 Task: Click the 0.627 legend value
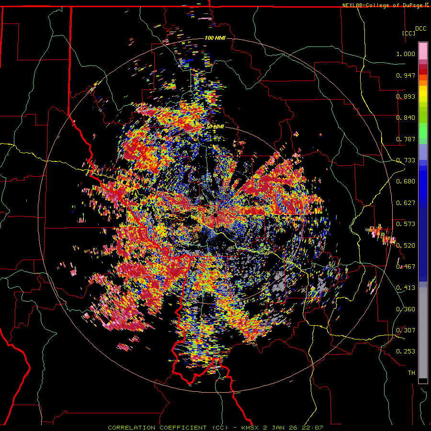coord(406,203)
